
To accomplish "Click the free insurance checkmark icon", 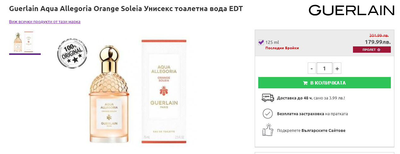I will pos(268,114).
